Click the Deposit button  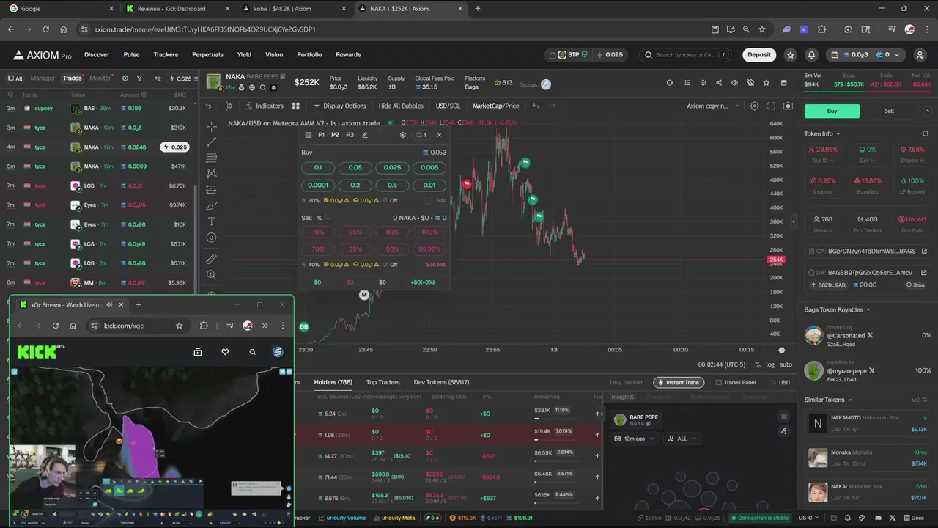point(759,54)
